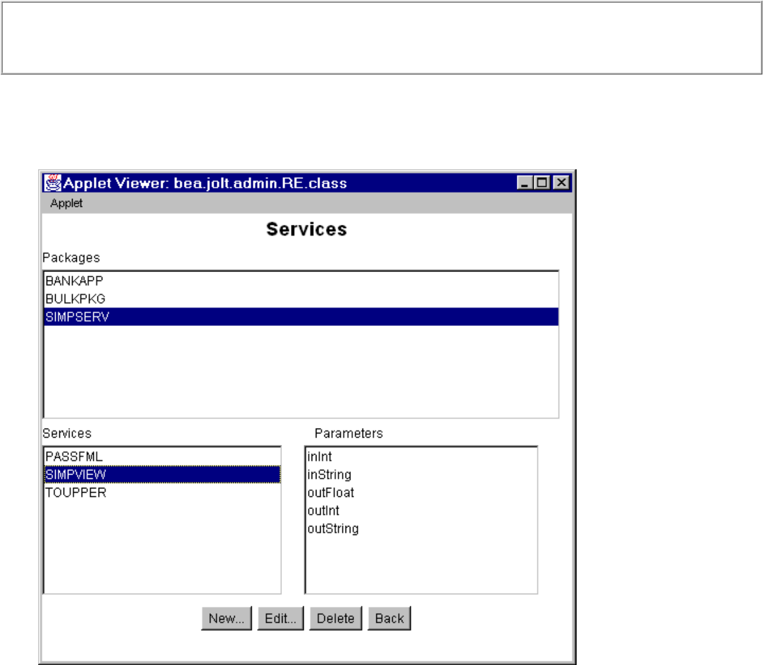Minimize the Applet Viewer window
Viewport: 763px width, 665px height.
click(x=525, y=183)
